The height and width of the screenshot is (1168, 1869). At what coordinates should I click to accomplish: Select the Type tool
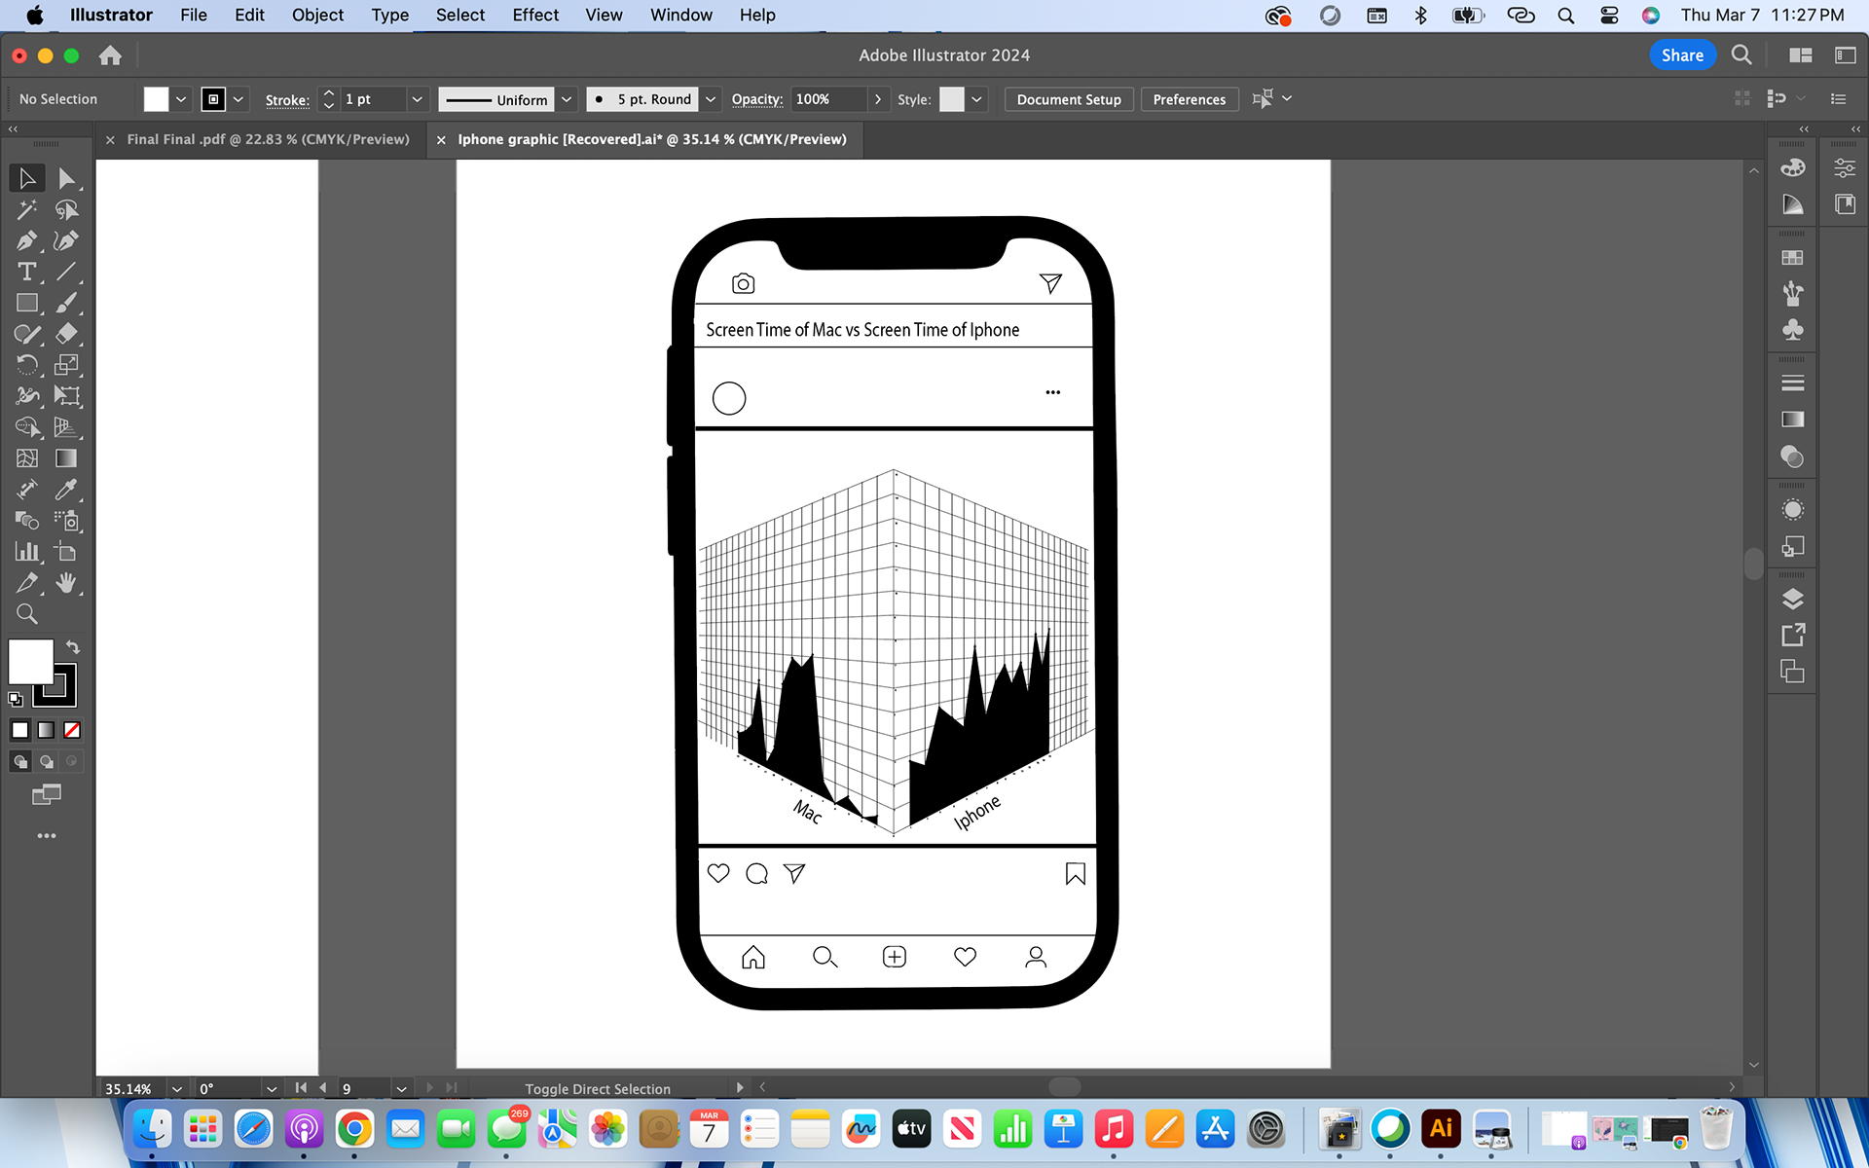tap(26, 272)
